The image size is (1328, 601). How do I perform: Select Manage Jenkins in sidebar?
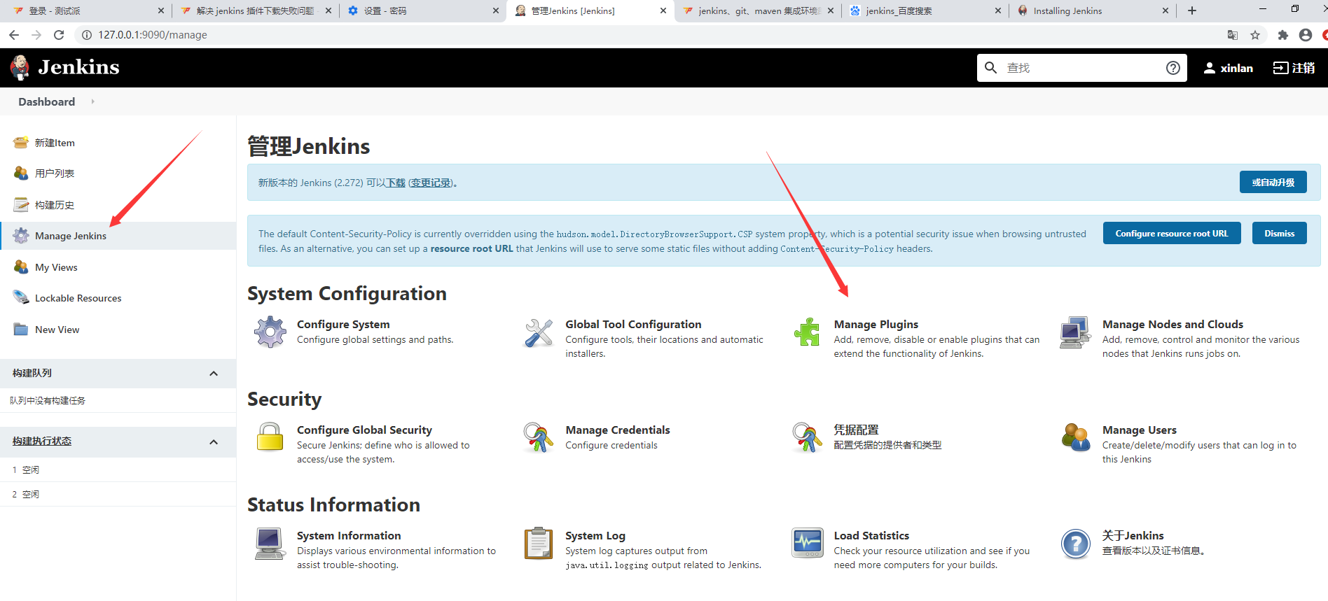[x=71, y=236]
